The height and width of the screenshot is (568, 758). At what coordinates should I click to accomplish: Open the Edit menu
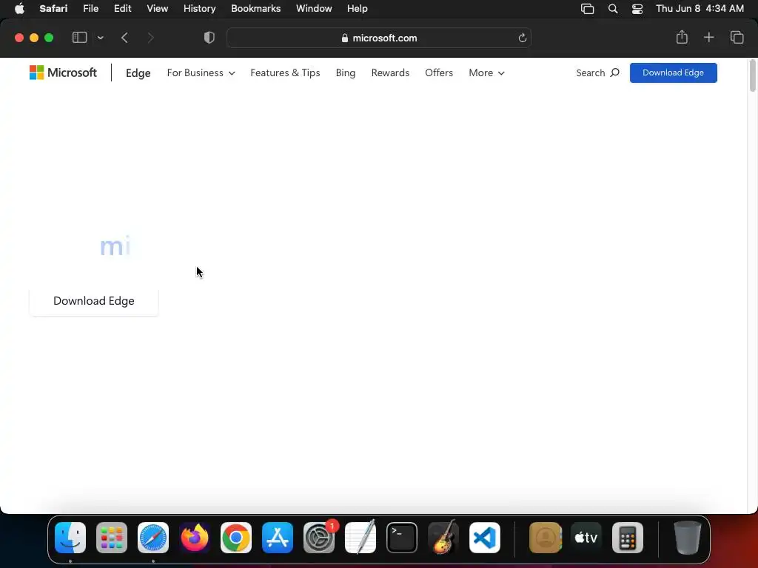122,9
